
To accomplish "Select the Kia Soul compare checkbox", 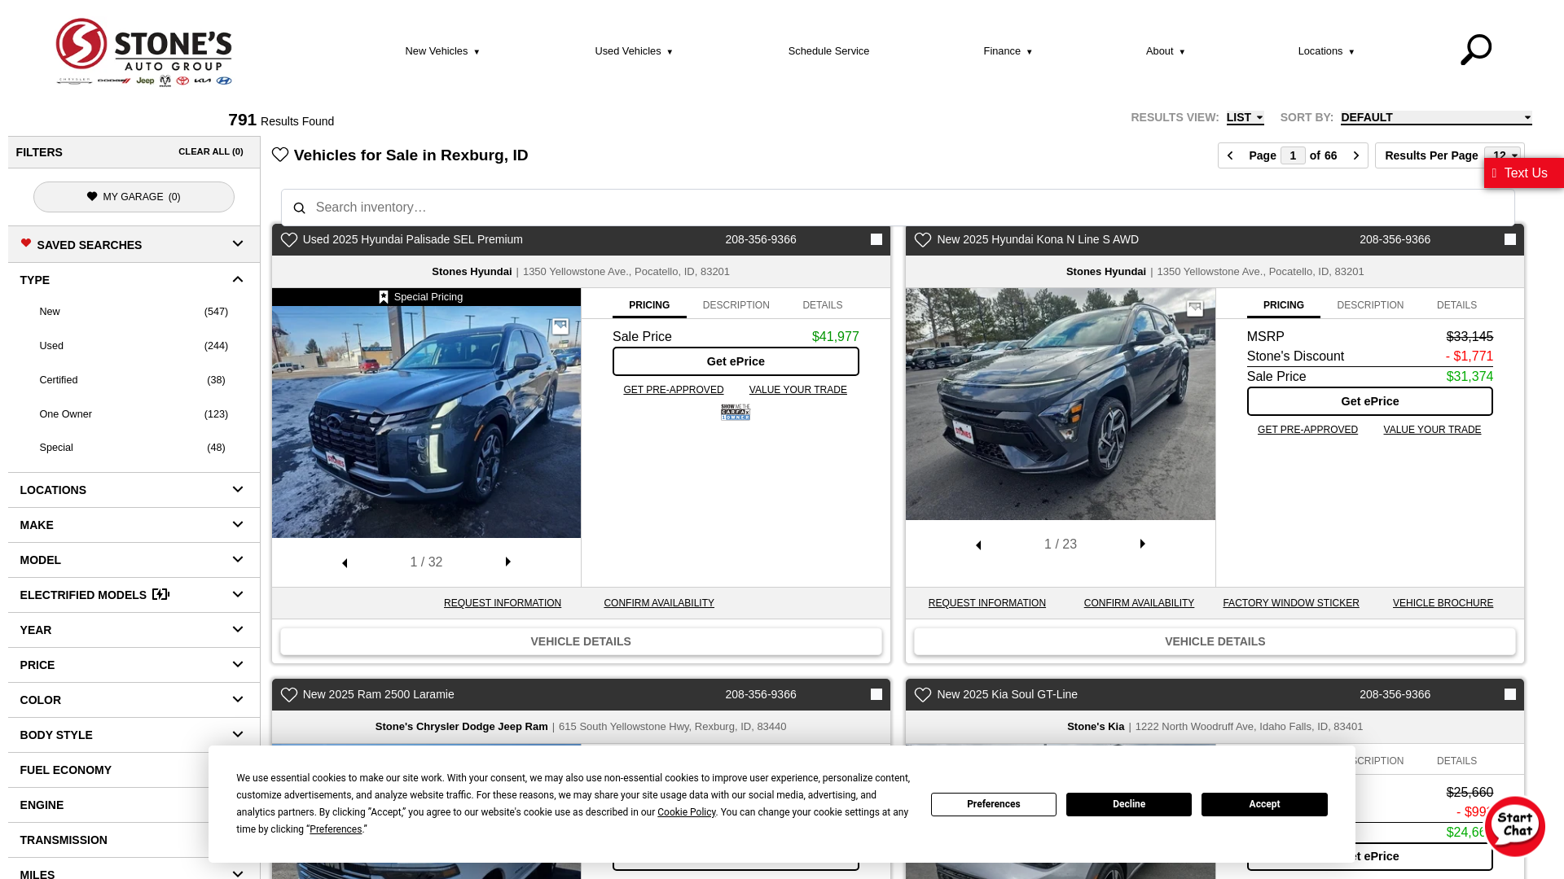I will coord(1510,695).
